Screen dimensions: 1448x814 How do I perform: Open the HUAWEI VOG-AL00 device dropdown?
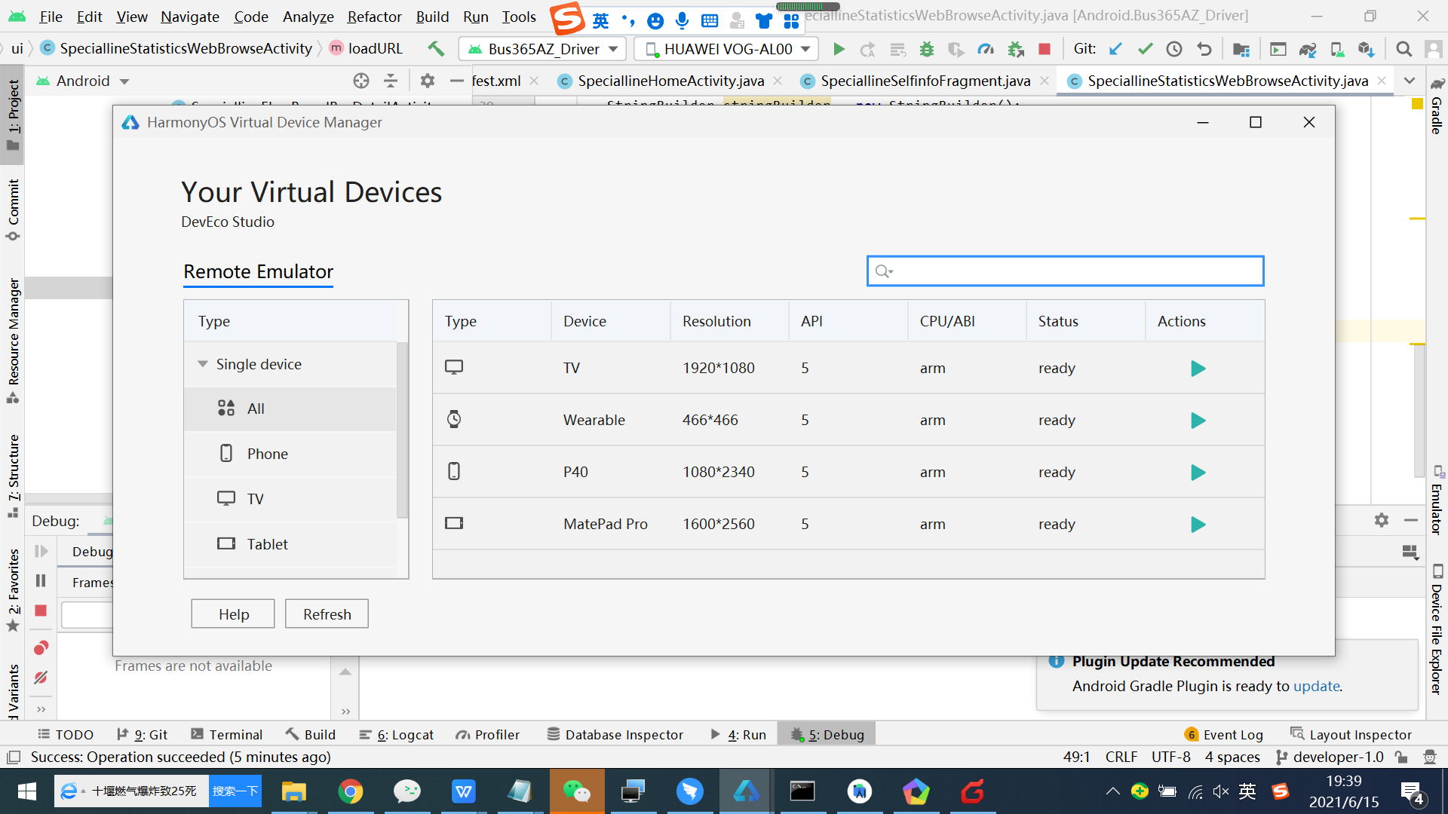(x=805, y=49)
